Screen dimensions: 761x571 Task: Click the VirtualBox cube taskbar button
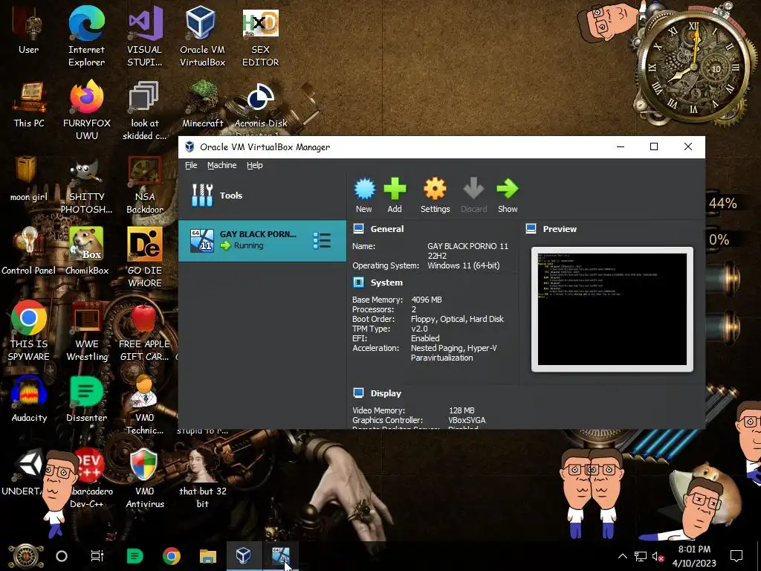pos(243,555)
